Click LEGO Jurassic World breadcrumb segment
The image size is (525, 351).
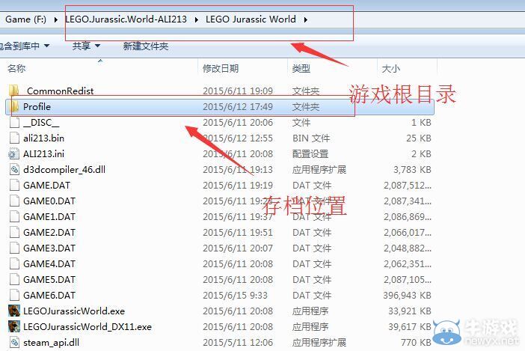[251, 19]
